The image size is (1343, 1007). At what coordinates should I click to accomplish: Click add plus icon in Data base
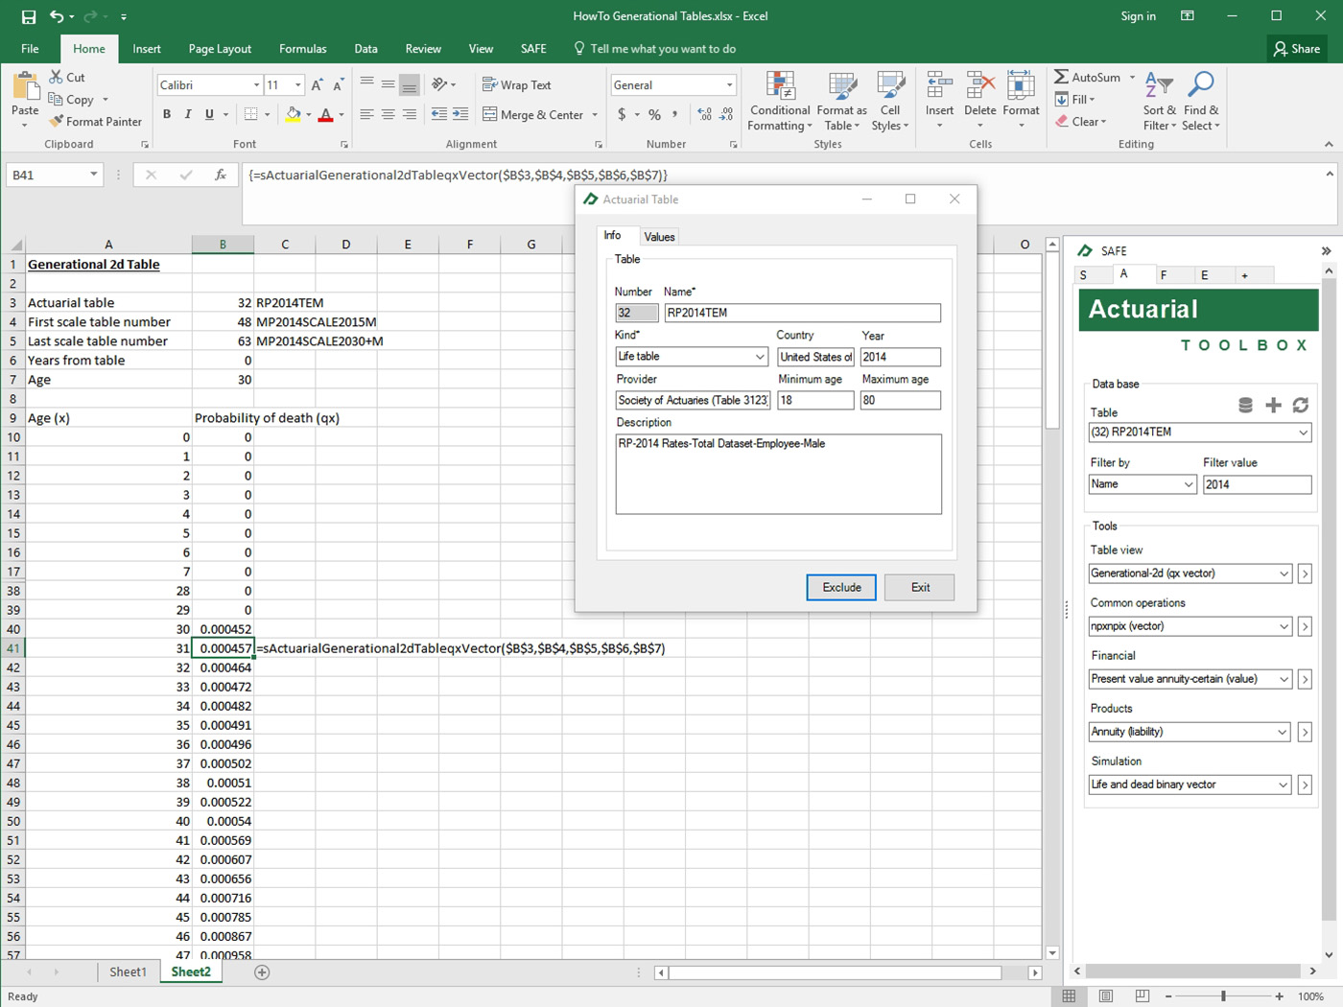[1273, 406]
